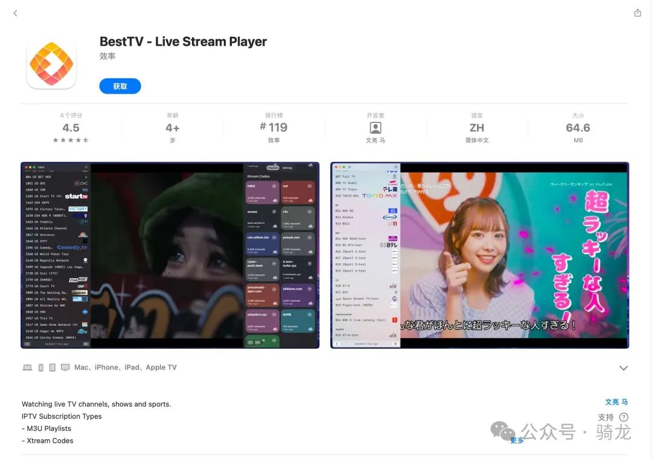Click the 支持 support link
Viewport: 652px width, 458px height.
606,417
